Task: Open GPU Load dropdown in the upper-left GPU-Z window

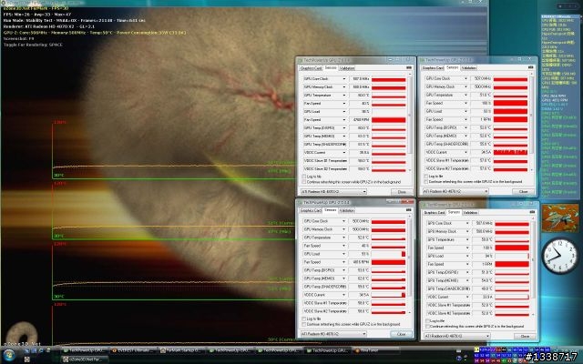Action: (344, 112)
